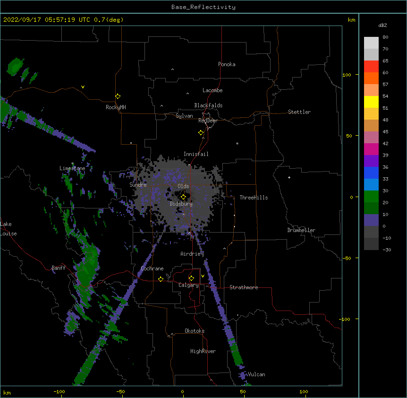Click the Strathmore label
The height and width of the screenshot is (398, 407).
[x=244, y=287]
